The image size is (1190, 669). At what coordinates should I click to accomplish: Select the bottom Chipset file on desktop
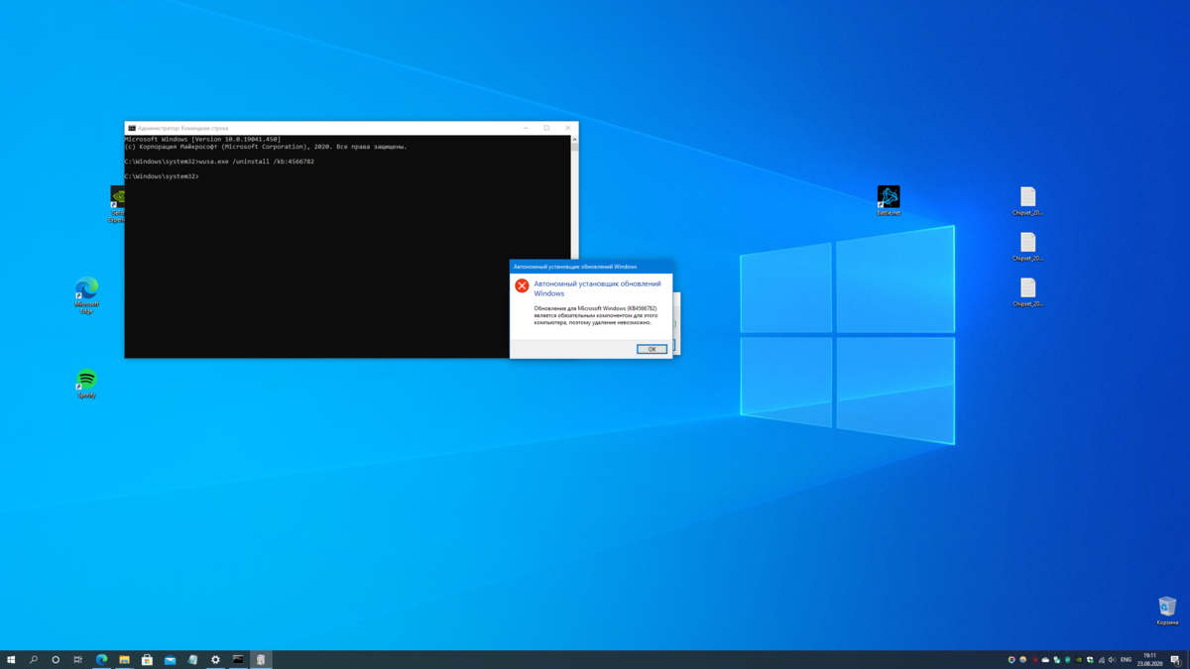tap(1027, 288)
